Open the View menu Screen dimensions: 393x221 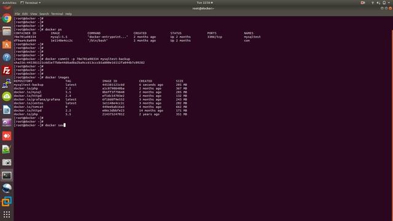pos(33,14)
